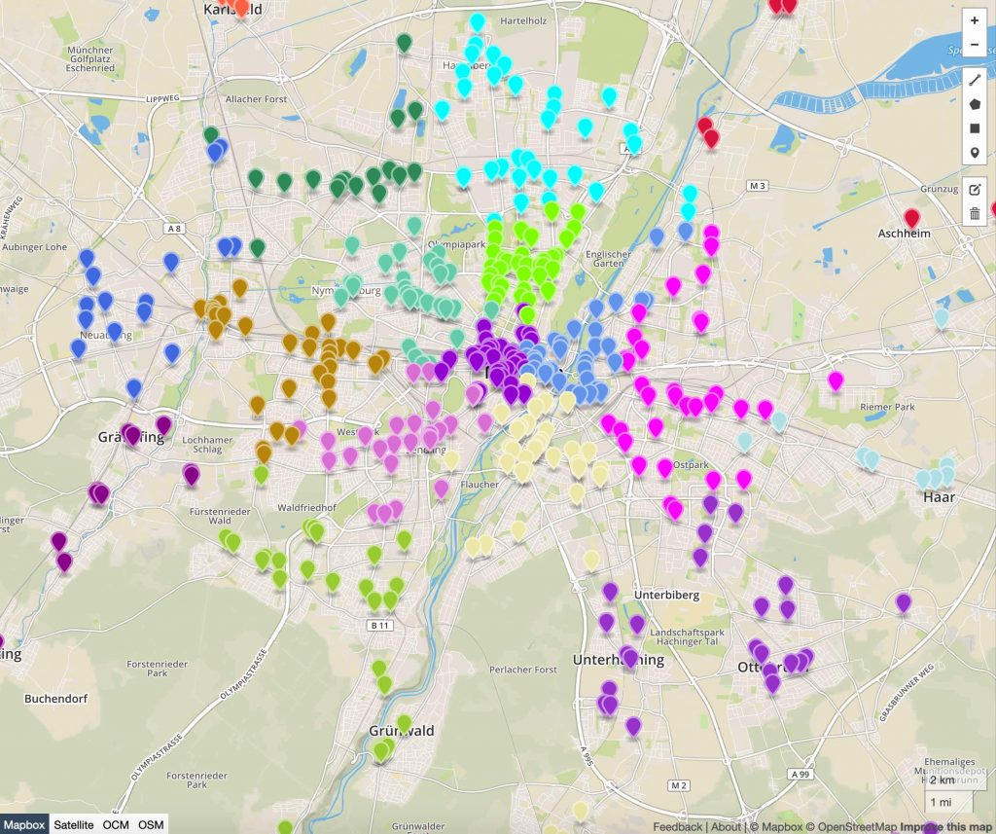
Task: Switch to the OSM map layer
Action: (151, 824)
